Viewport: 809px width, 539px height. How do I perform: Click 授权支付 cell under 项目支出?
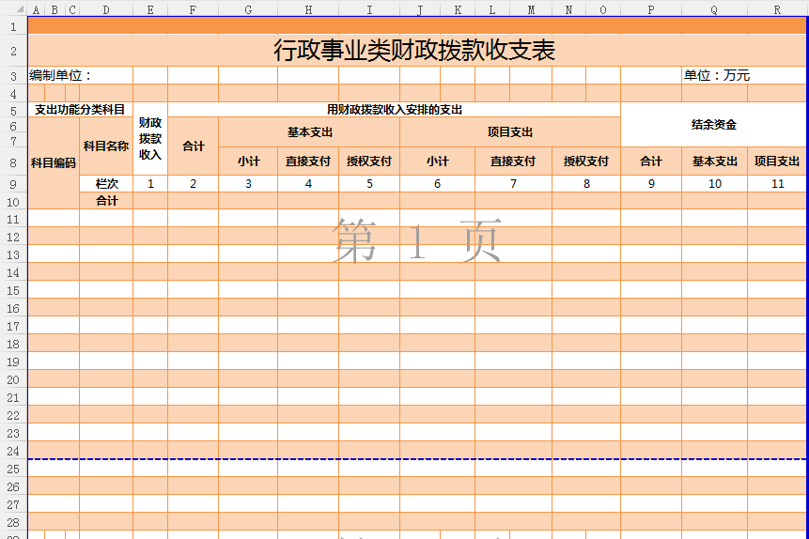[x=586, y=162]
